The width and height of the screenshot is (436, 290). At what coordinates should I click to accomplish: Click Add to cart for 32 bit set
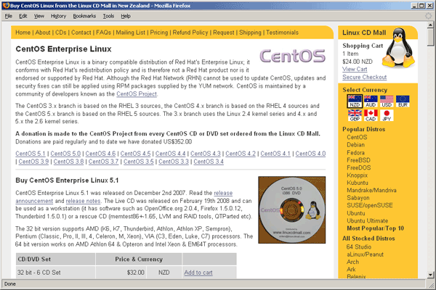click(x=198, y=273)
